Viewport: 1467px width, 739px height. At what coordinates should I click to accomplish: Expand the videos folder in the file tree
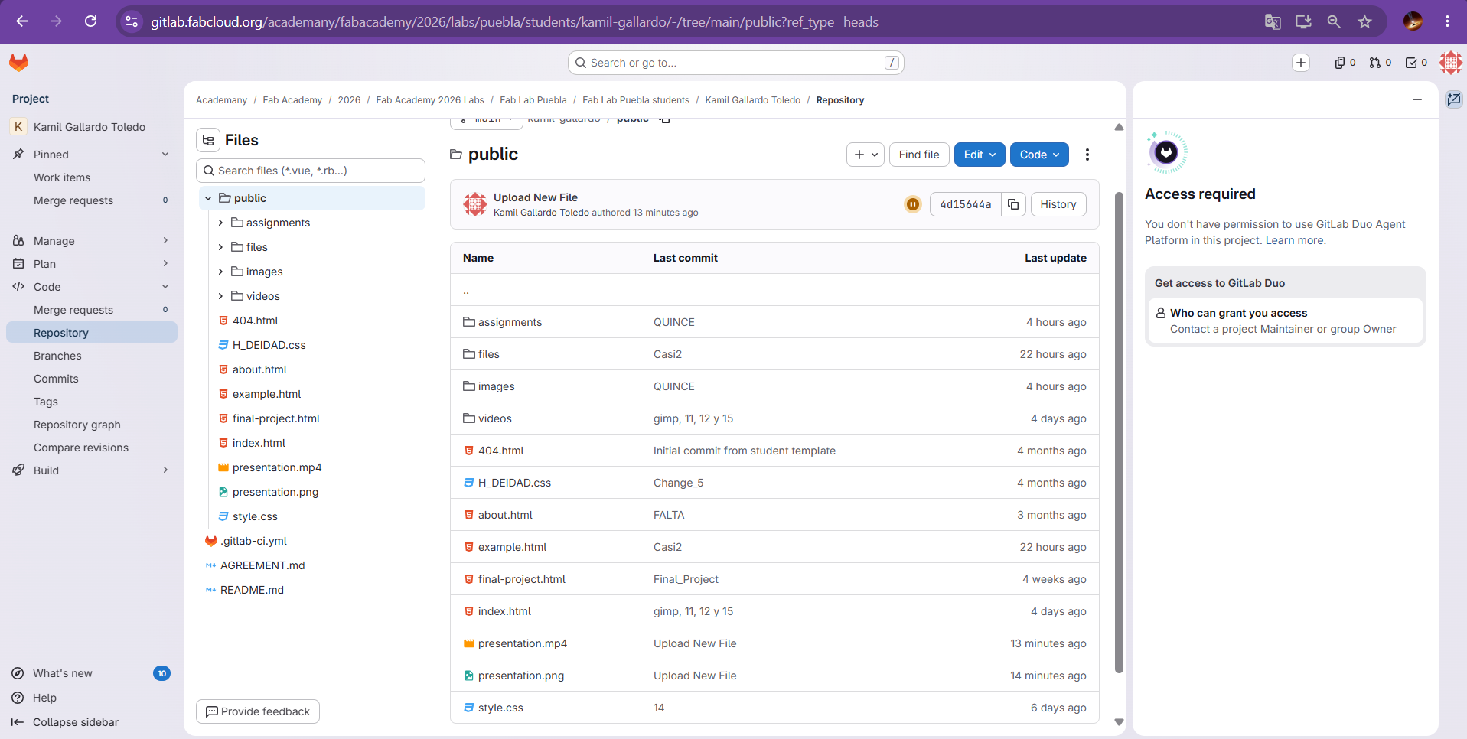pos(220,296)
